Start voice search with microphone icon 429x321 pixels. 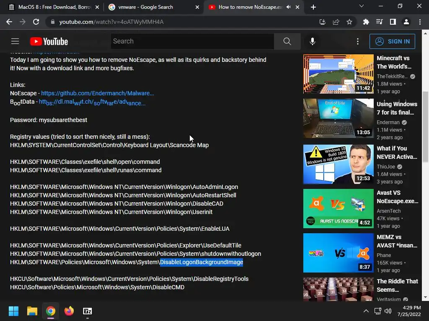(313, 41)
